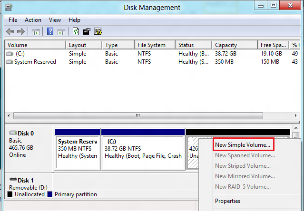Screen dimensions: 304x211
Task: Sort by the Layout column header
Action: click(x=84, y=45)
